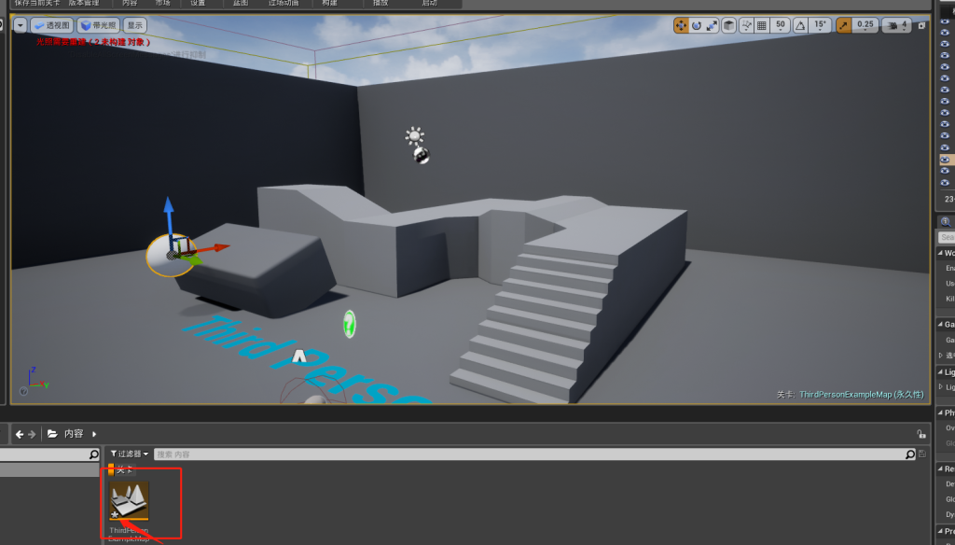Grab the green Y-axis gizmo arrow
This screenshot has width=955, height=545.
pos(192,260)
